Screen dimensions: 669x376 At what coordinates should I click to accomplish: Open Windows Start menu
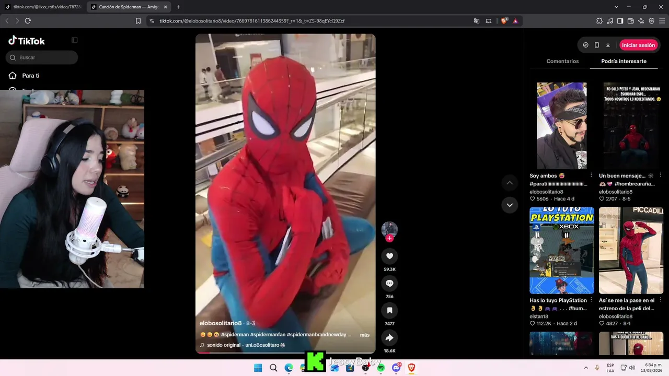pos(258,368)
